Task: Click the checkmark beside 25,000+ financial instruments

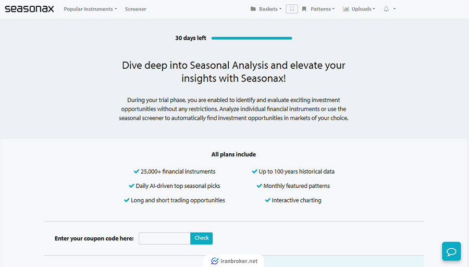Action: [137, 172]
